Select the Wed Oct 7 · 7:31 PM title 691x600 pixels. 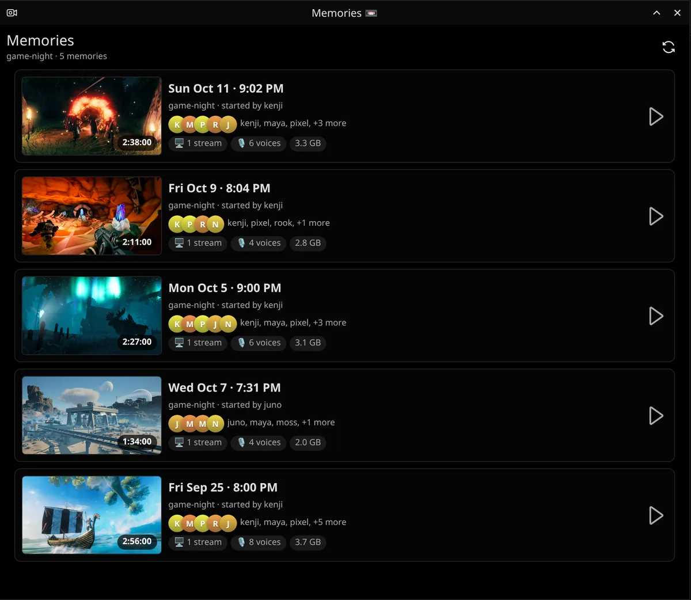[x=225, y=388]
